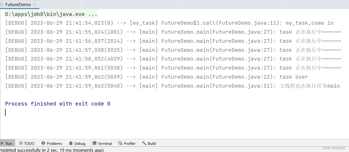Screen dimensions: 349x152
Task: Click the 'task over' log message
Action: coord(294,77)
